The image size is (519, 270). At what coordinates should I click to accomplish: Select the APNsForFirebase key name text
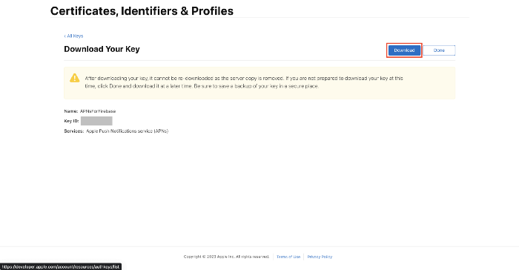pos(98,111)
